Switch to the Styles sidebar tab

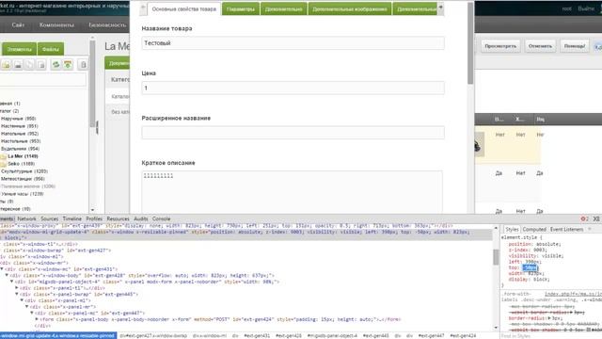coord(512,230)
